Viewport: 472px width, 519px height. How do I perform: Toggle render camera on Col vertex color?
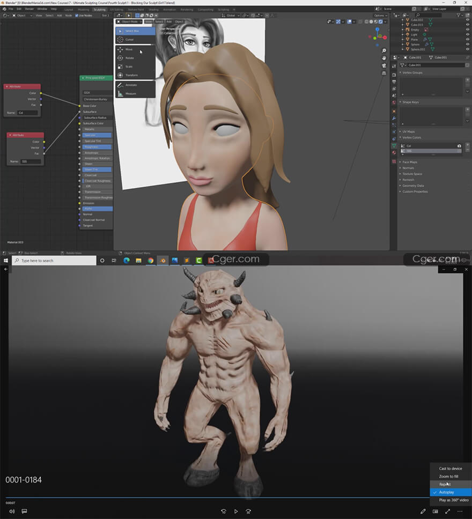pos(459,146)
